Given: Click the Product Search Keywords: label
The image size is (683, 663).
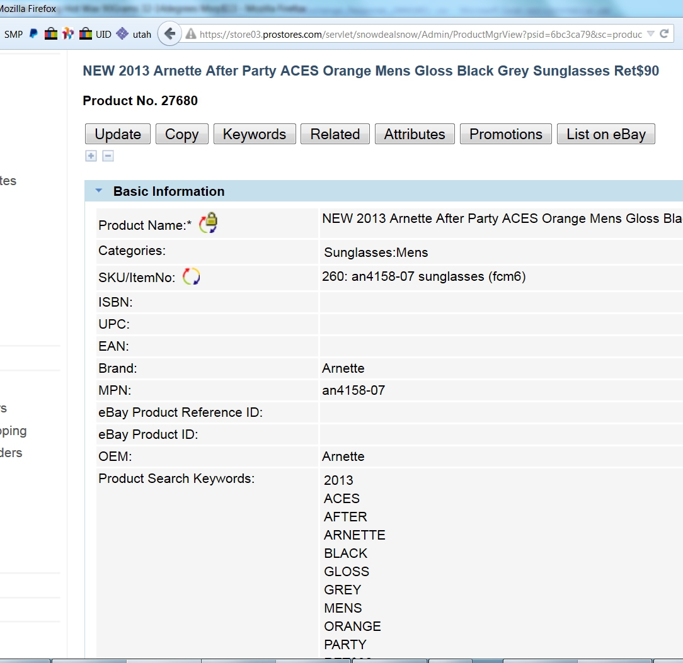Looking at the screenshot, I should point(176,479).
